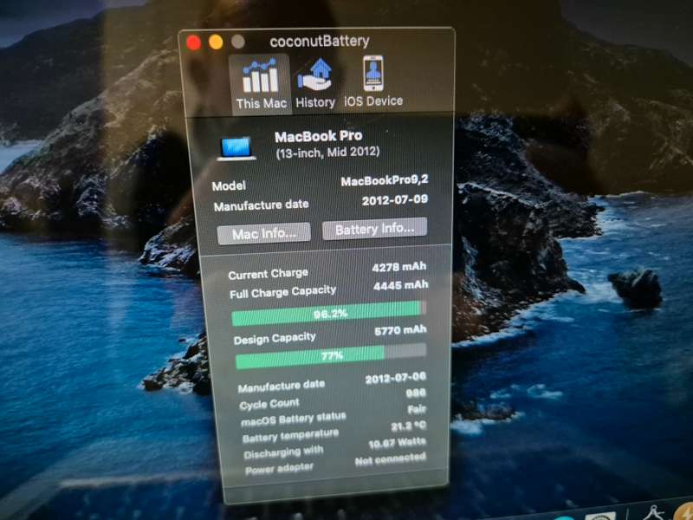The image size is (693, 520).
Task: Select the 2012-07-09 manufacture date value
Action: coord(395,200)
